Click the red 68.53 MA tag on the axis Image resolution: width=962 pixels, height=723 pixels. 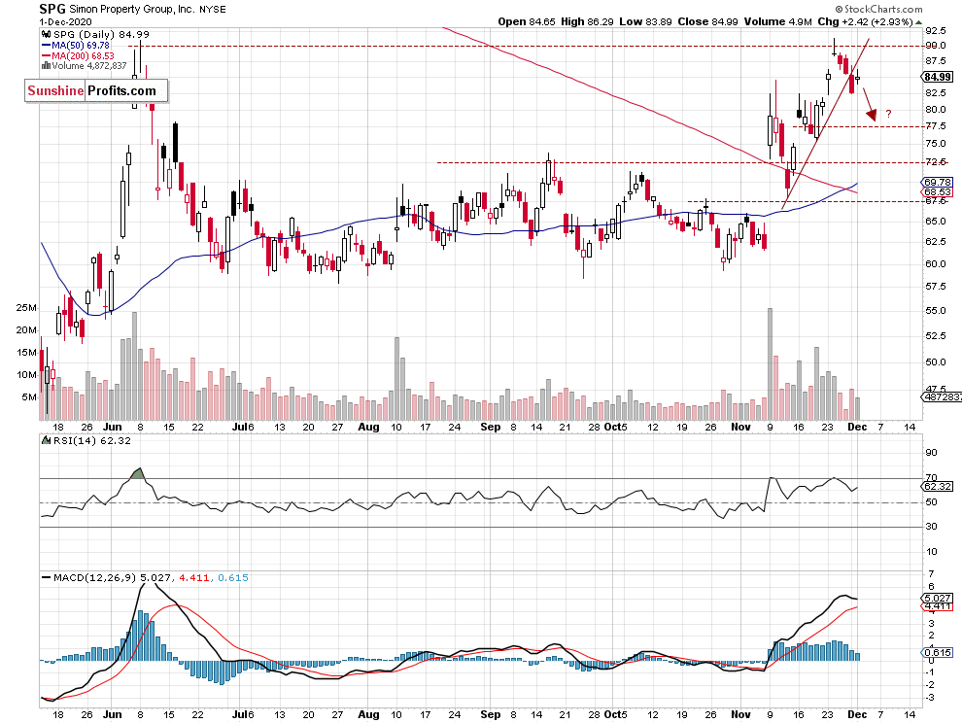click(938, 192)
